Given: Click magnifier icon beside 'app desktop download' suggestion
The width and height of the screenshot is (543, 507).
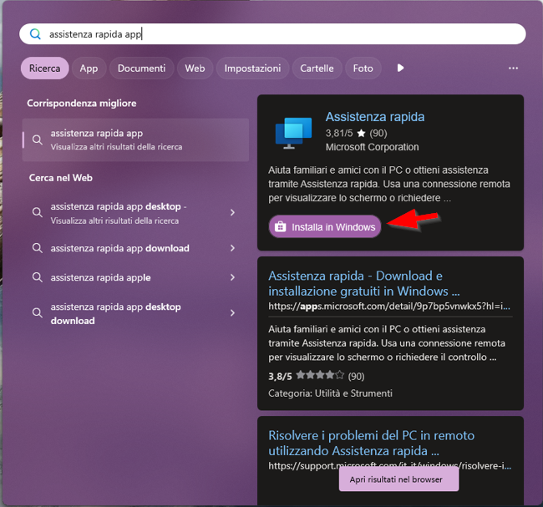Looking at the screenshot, I should [x=38, y=313].
